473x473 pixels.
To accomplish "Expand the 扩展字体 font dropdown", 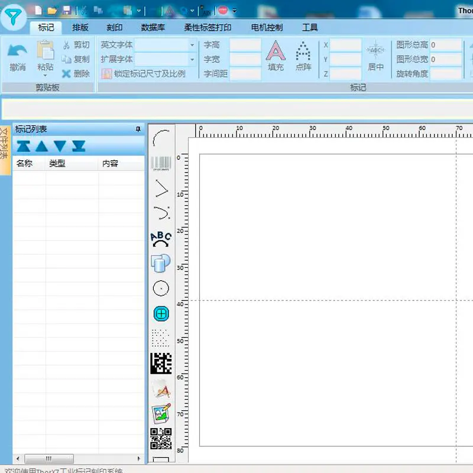I will tap(192, 60).
